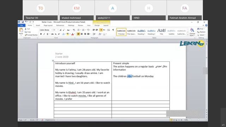Apply superscript formatting
The image size is (226, 127).
pos(59,34)
